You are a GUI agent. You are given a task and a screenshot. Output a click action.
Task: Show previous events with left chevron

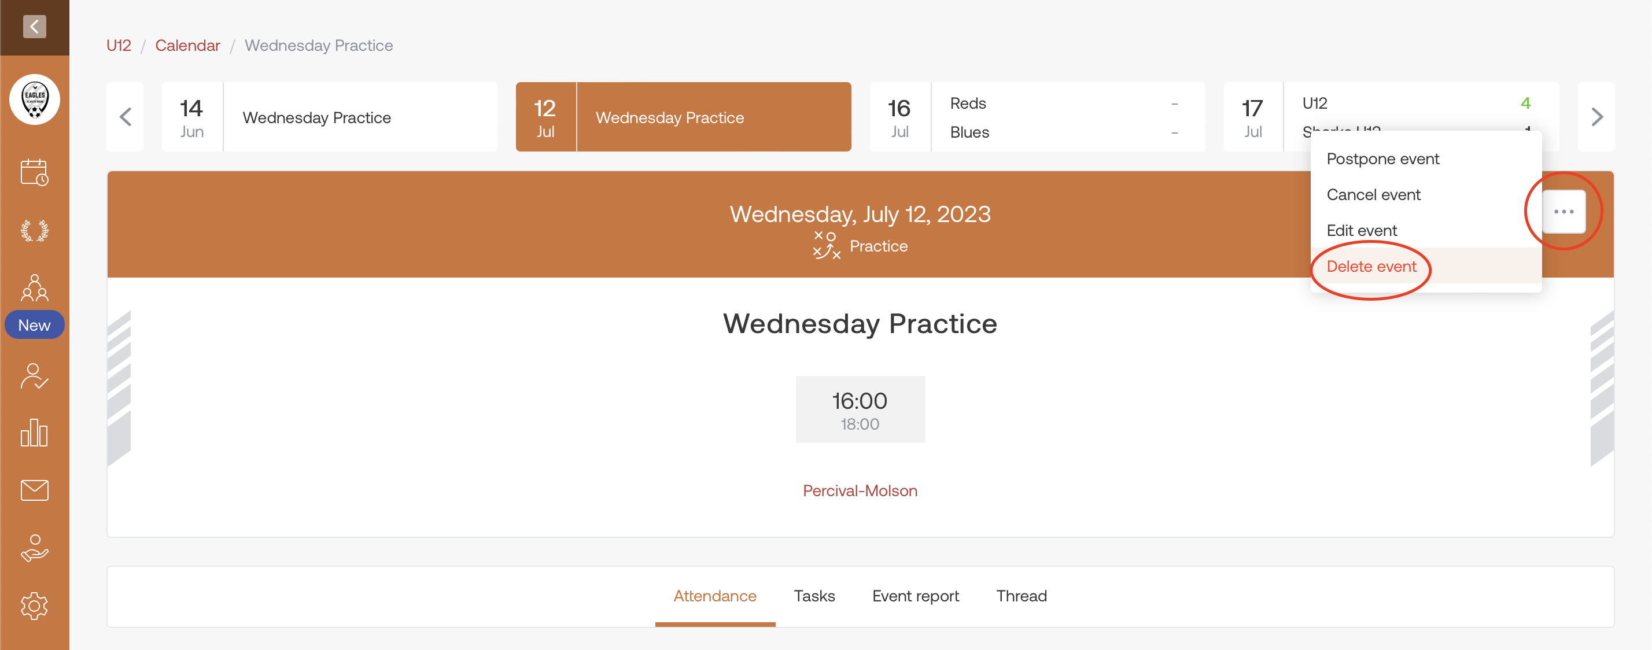tap(126, 117)
